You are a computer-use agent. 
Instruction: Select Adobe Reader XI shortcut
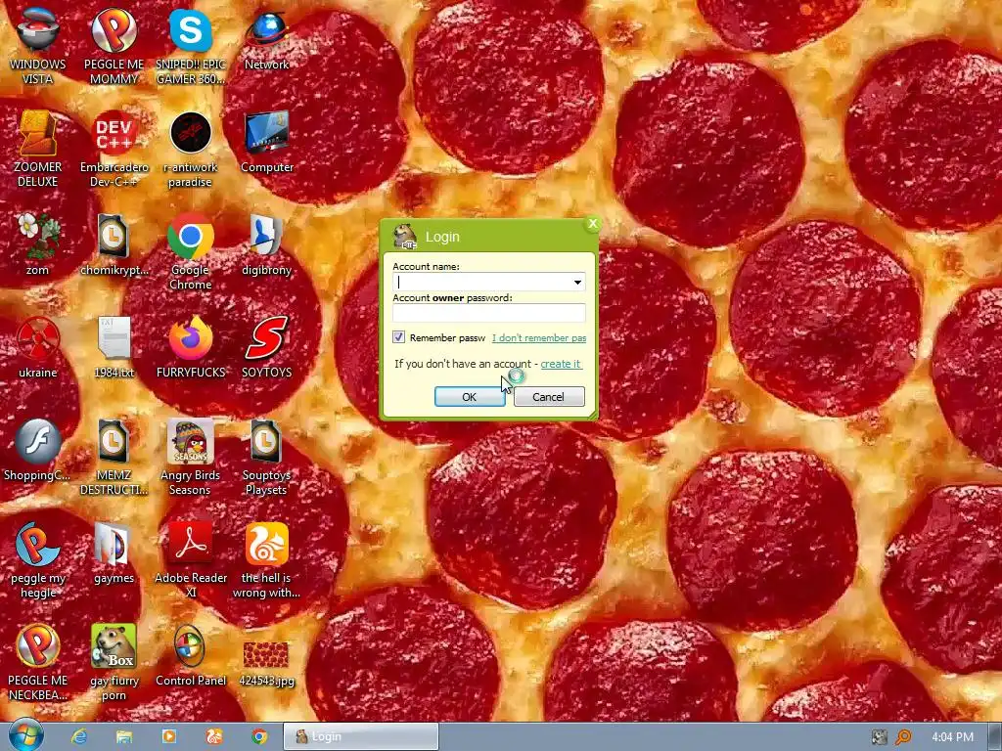click(191, 559)
